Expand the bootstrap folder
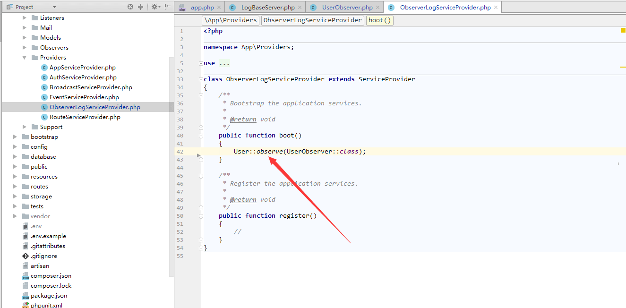 [15, 137]
